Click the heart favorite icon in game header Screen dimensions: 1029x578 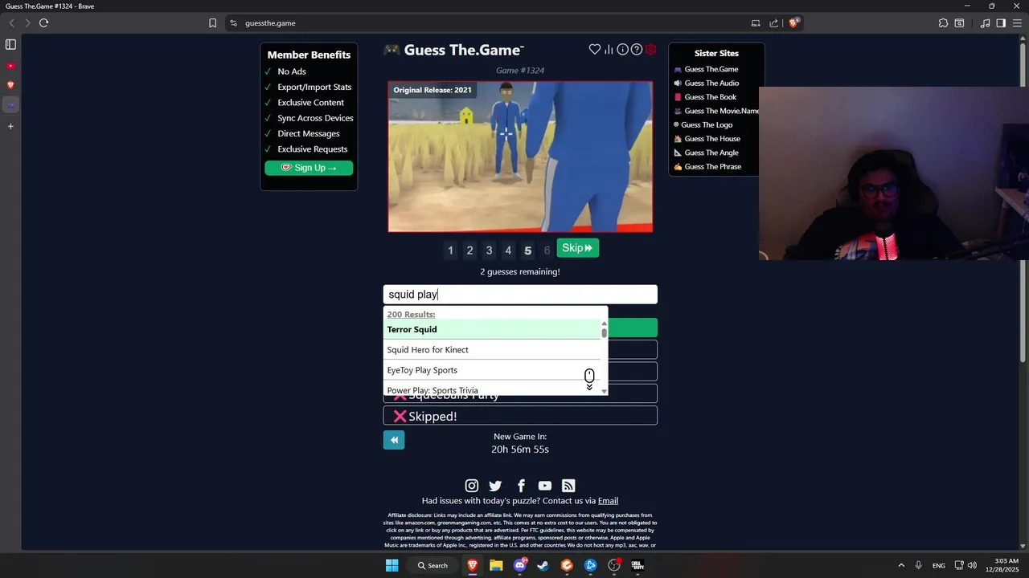pyautogui.click(x=595, y=50)
